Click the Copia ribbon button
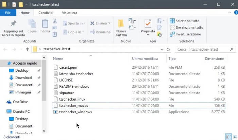The height and width of the screenshot is (140, 238). 32,26
